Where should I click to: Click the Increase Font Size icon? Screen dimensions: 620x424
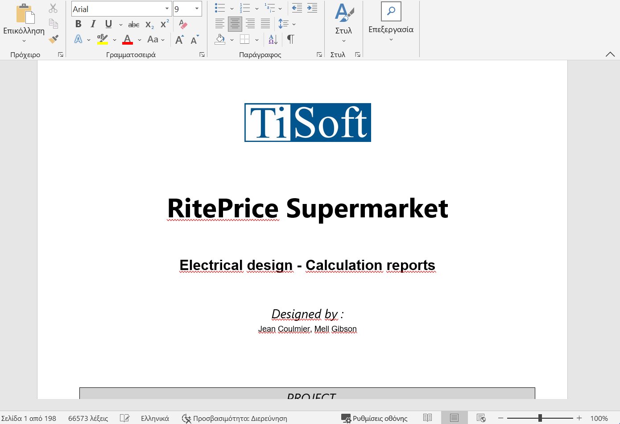179,39
